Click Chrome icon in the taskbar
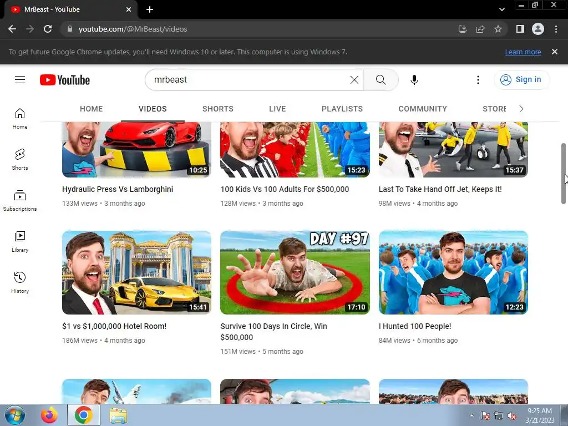Viewport: 568px width, 426px height. [83, 415]
